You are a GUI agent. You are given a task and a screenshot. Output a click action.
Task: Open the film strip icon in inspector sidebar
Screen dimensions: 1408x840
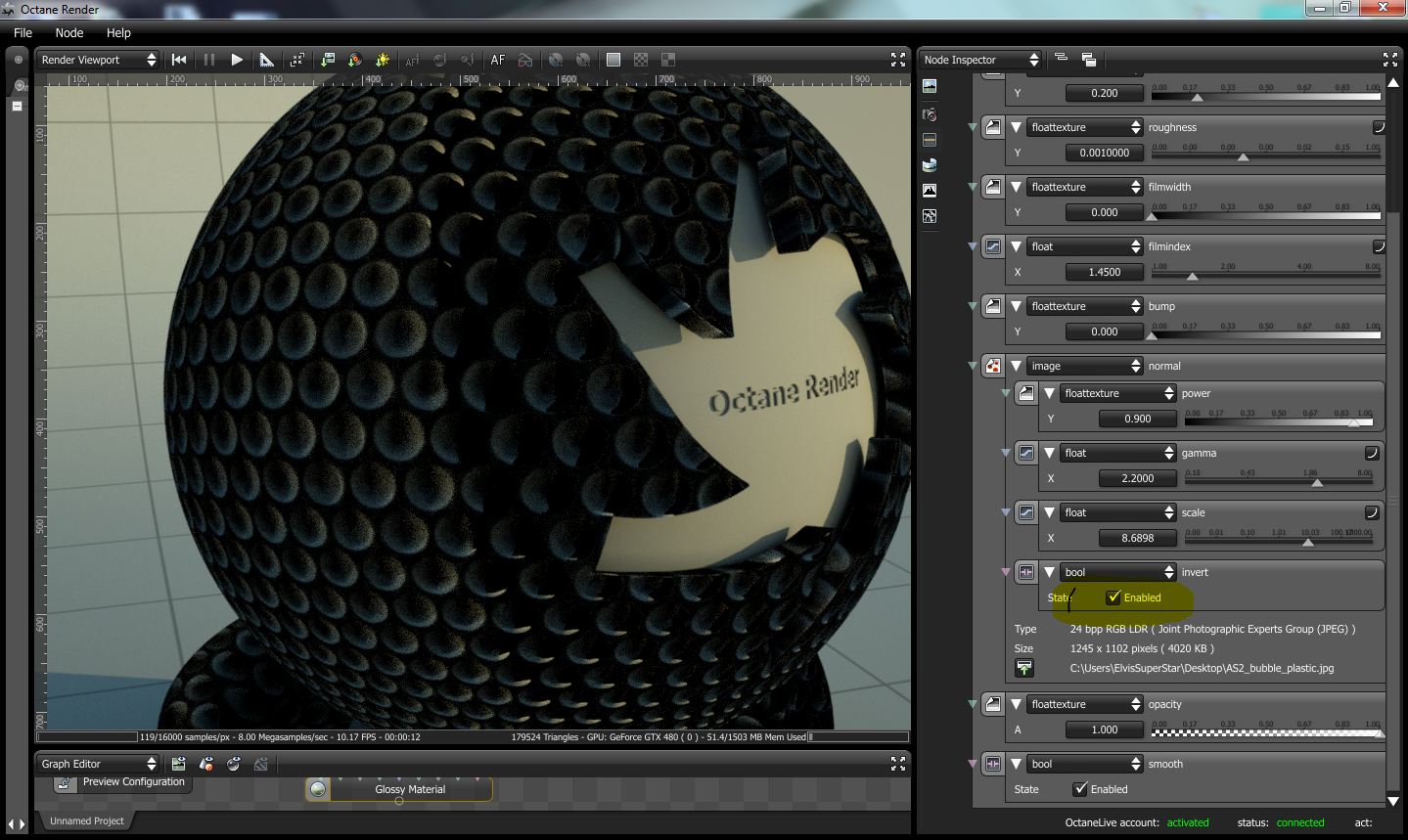click(930, 140)
